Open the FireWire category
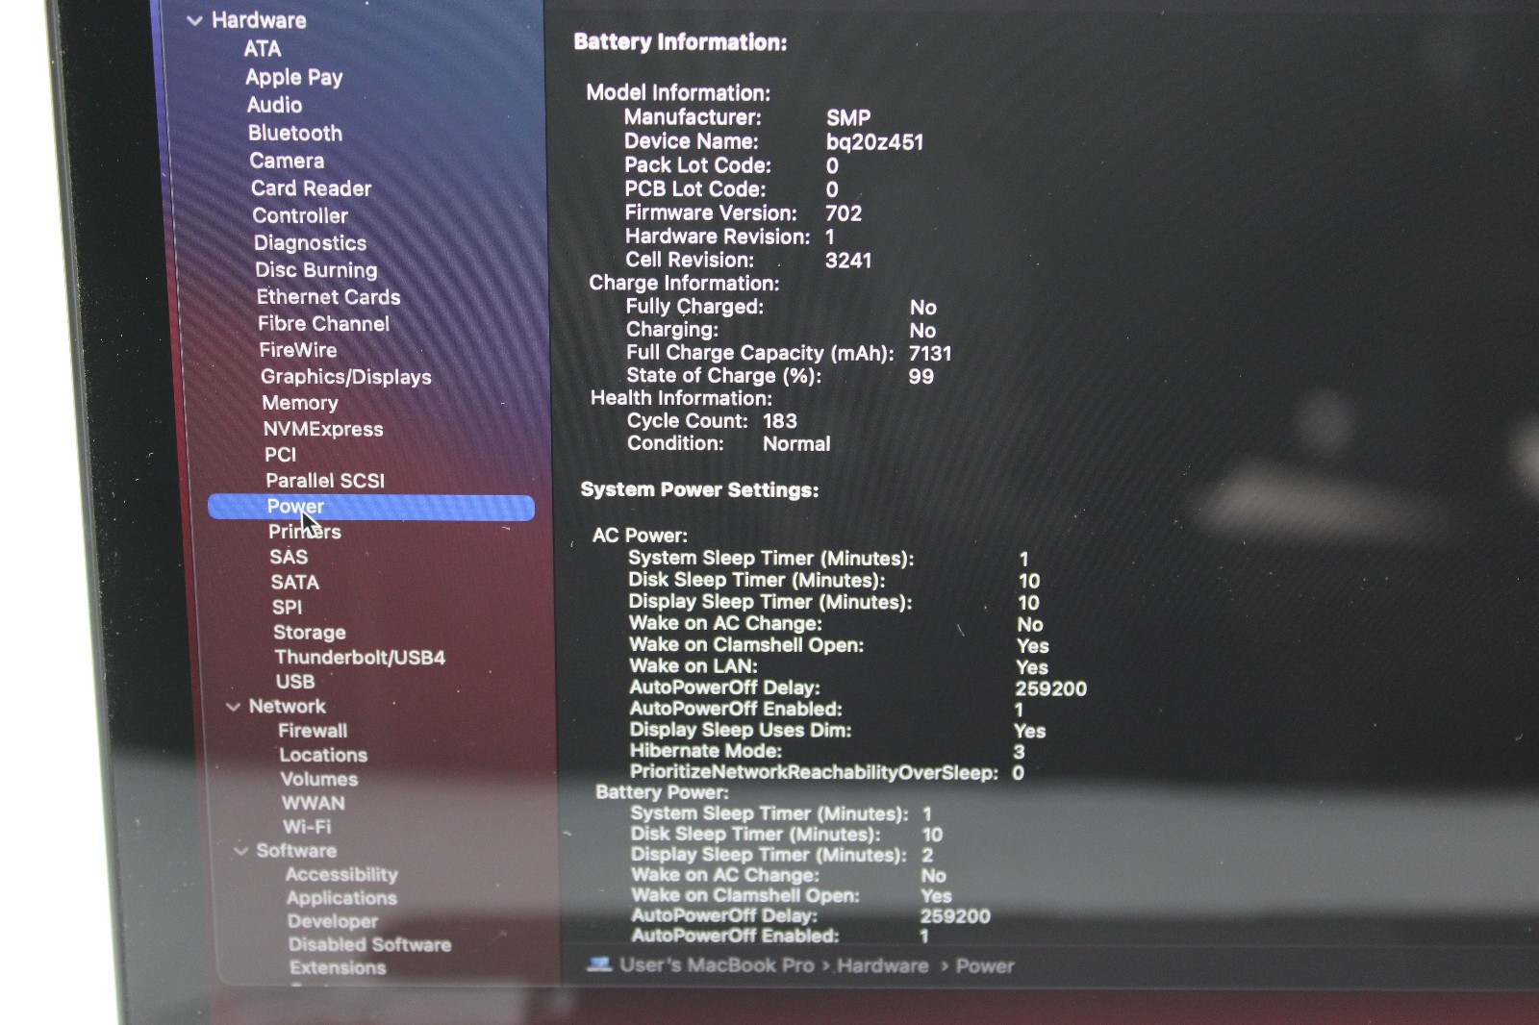The height and width of the screenshot is (1025, 1539). [x=298, y=350]
